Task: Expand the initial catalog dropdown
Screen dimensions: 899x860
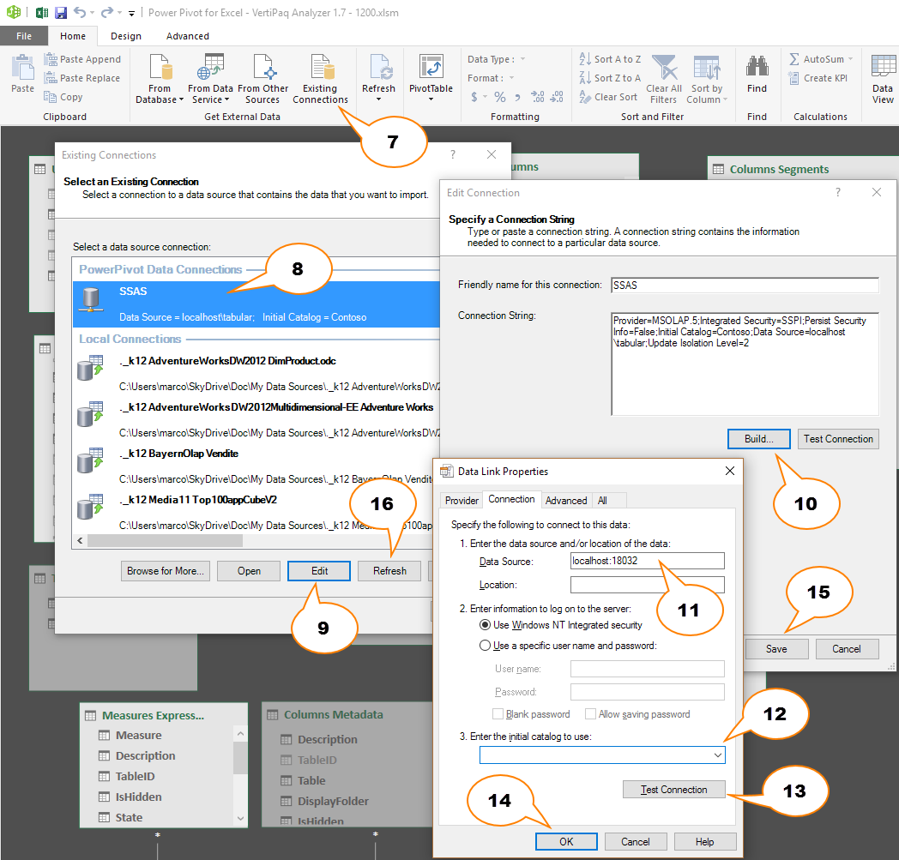Action: tap(717, 755)
